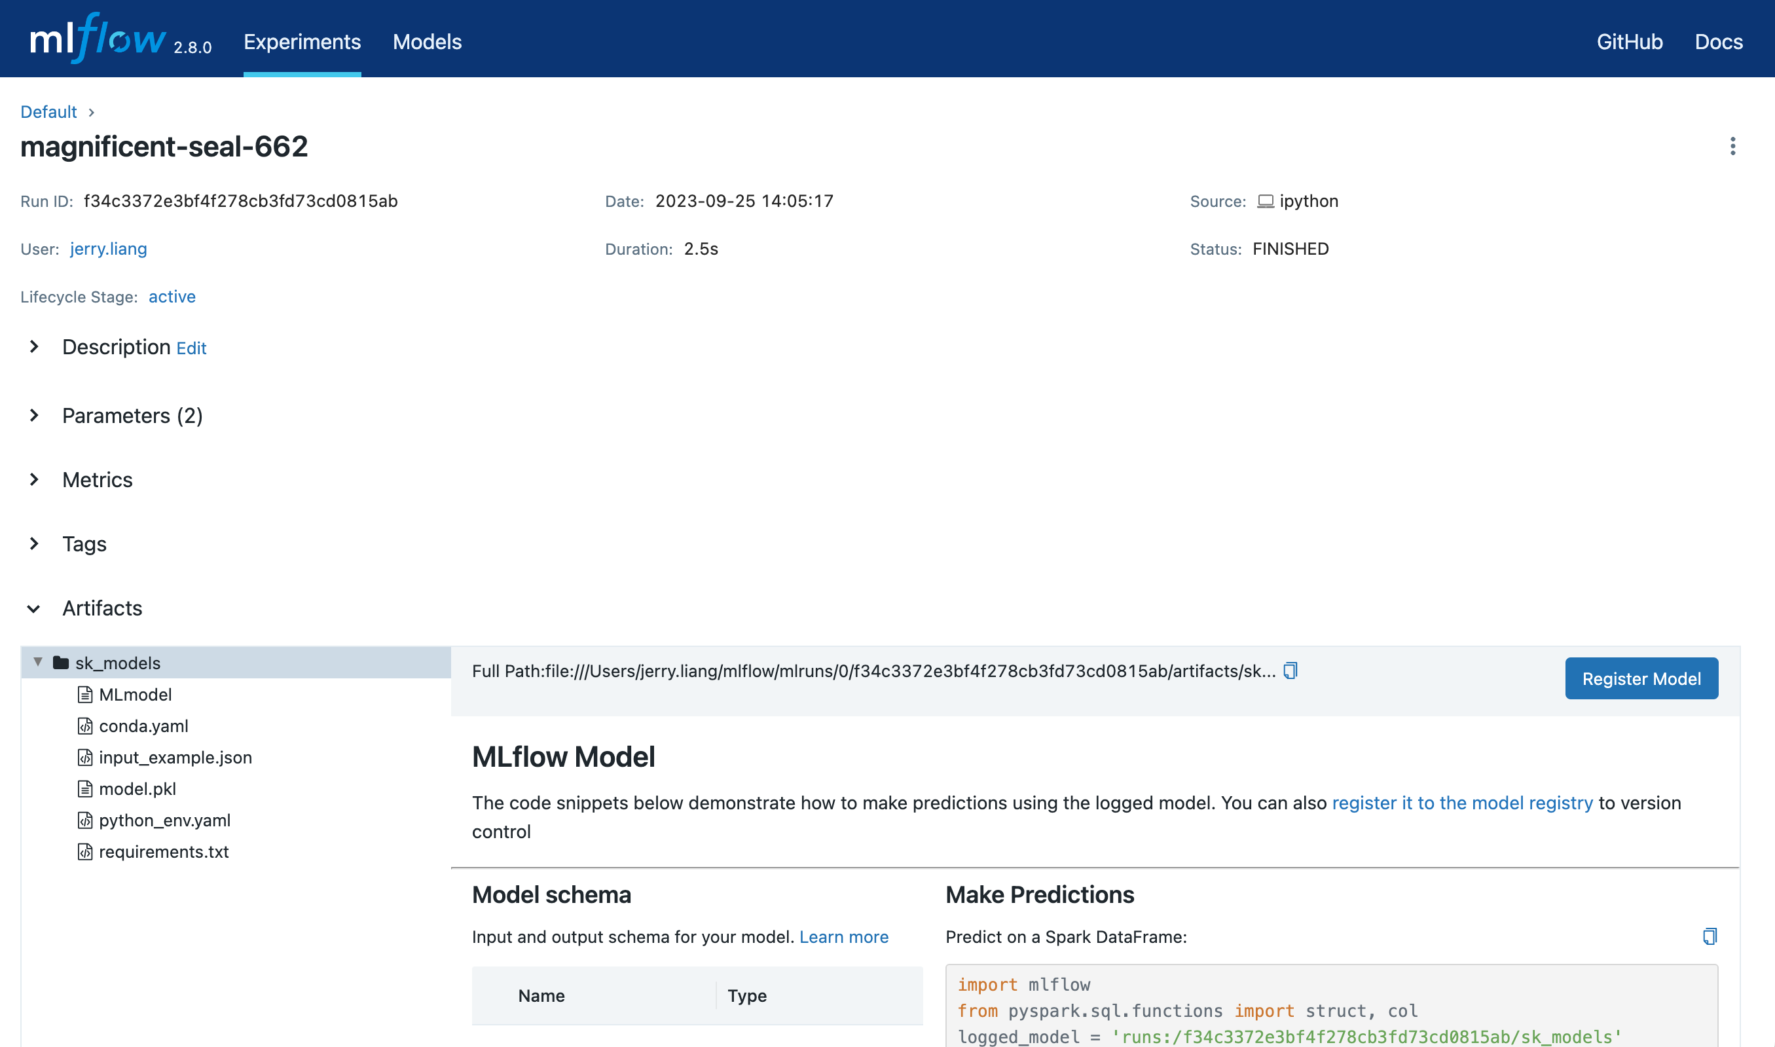Click the MLmodel file icon in artifacts
Image resolution: width=1775 pixels, height=1047 pixels.
click(x=84, y=694)
